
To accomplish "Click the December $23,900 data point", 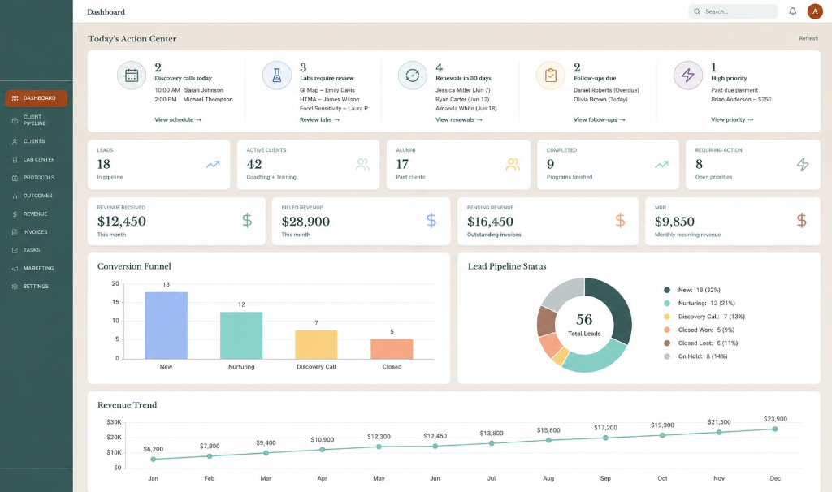I will tap(775, 429).
